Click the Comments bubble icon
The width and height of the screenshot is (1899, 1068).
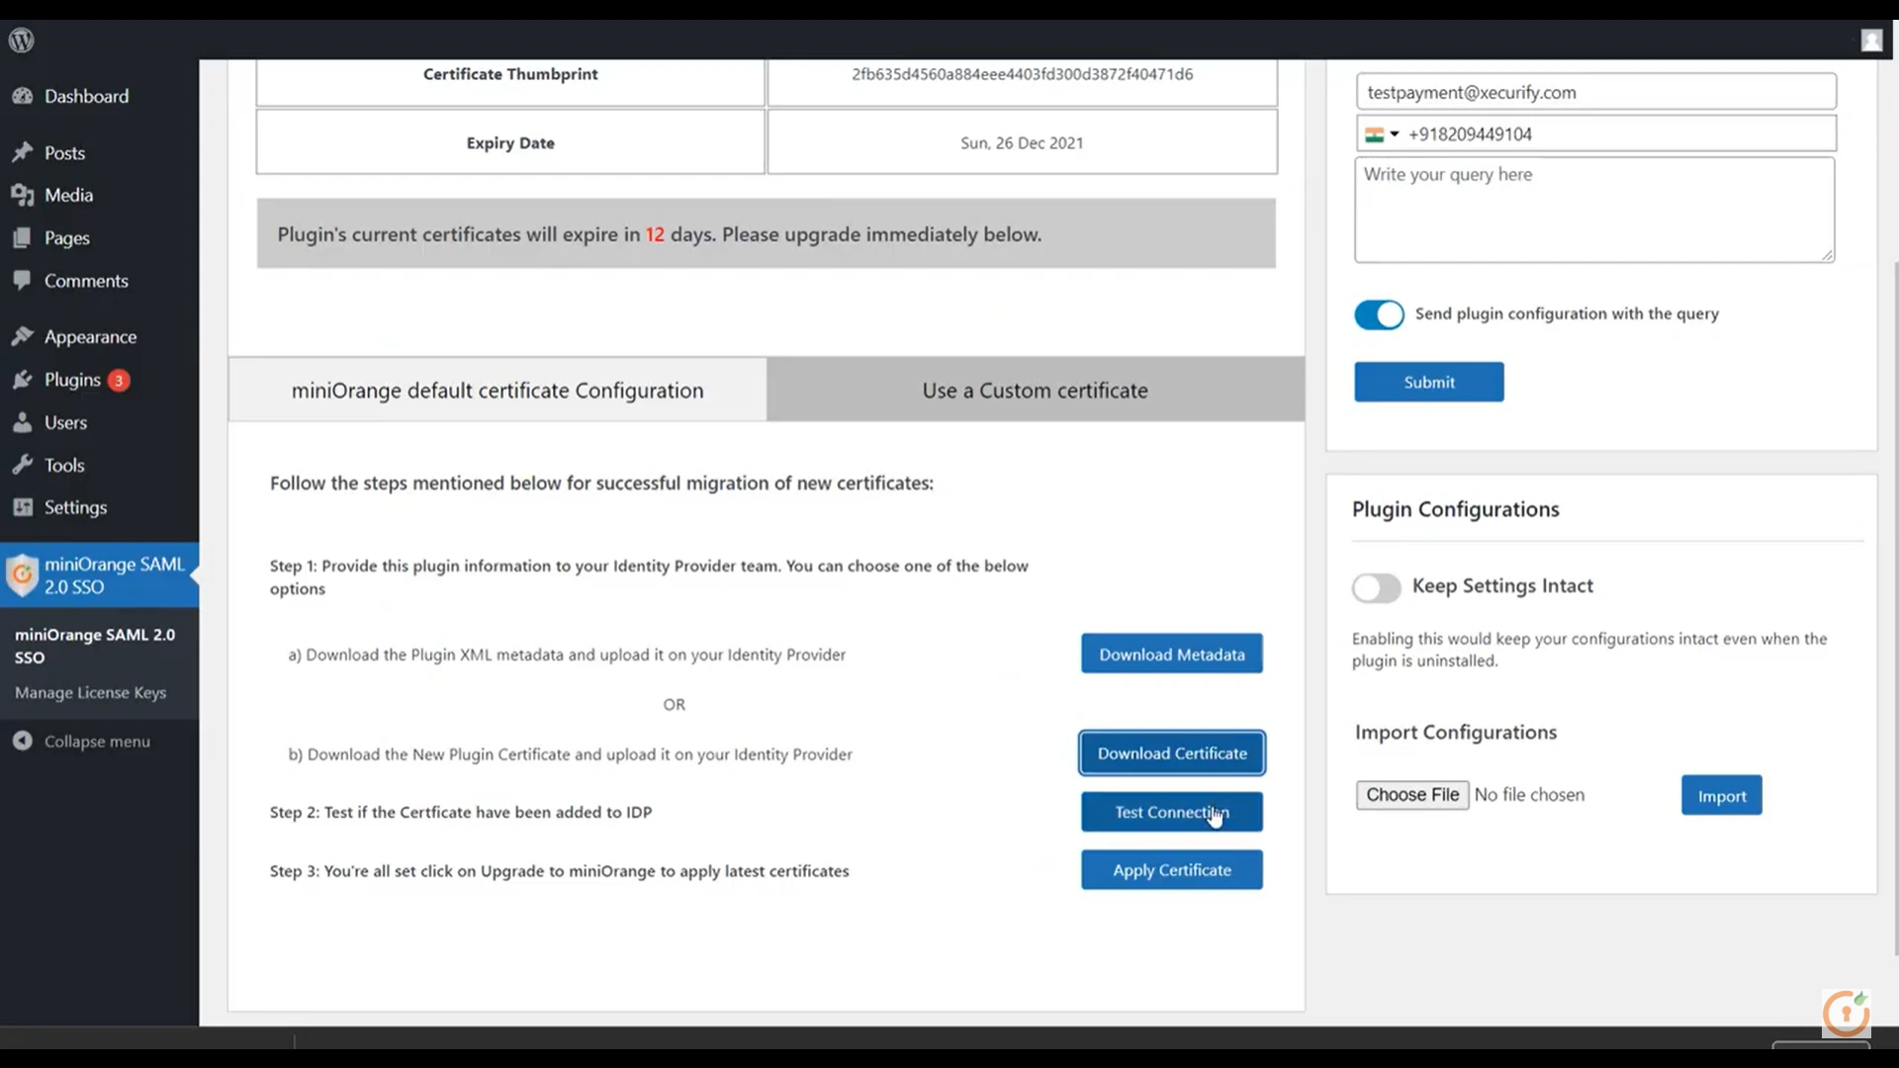[23, 280]
